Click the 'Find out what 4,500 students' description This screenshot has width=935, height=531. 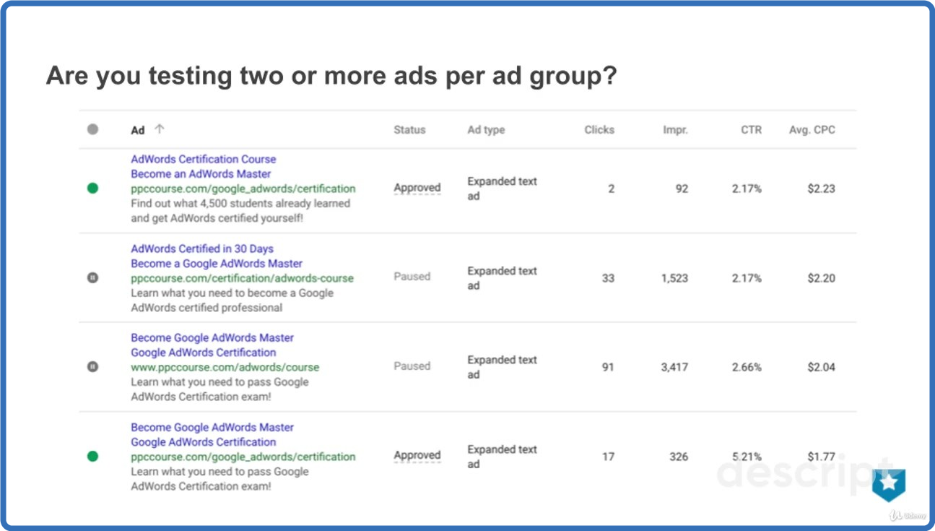point(240,211)
